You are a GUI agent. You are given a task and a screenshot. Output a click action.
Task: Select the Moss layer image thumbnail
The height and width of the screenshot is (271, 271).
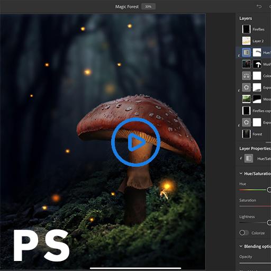point(246,99)
